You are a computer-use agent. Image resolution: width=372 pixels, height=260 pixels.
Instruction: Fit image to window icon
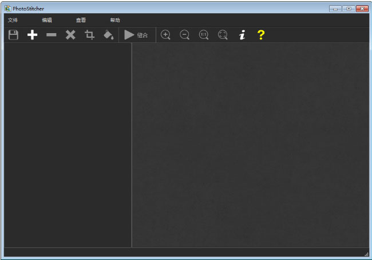(x=223, y=35)
